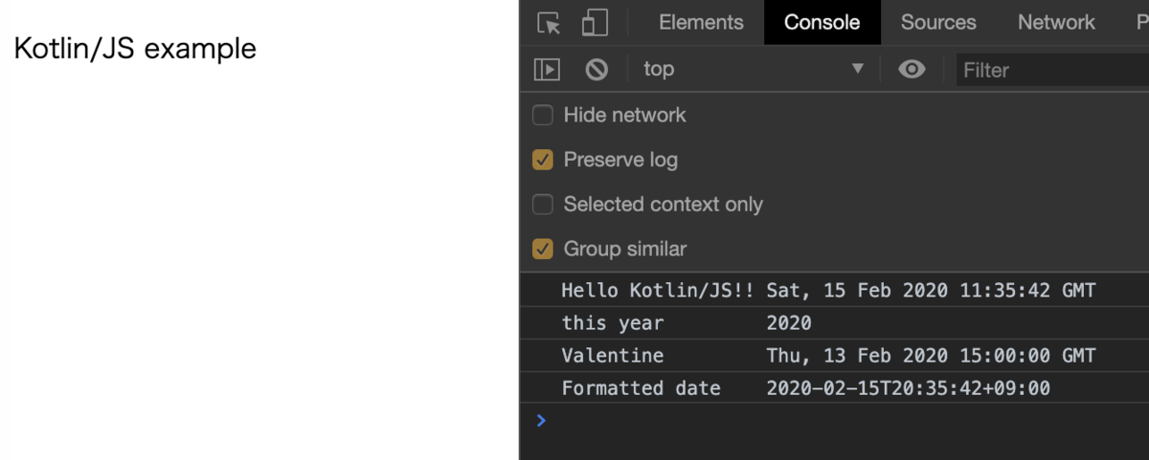Open the Sources tab

click(938, 23)
